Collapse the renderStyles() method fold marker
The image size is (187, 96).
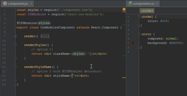[x=15, y=45]
